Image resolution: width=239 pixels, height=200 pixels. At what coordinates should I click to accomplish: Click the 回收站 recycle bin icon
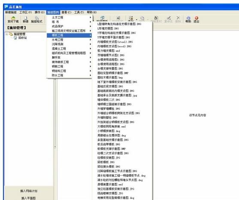pyautogui.click(x=15, y=38)
